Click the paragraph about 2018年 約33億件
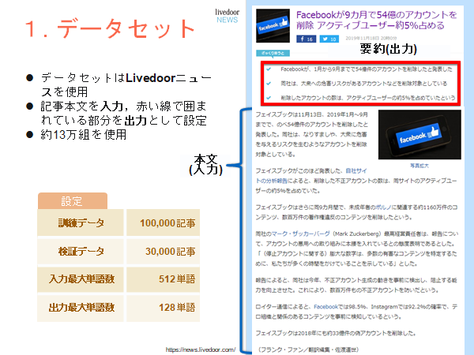 [x=336, y=333]
